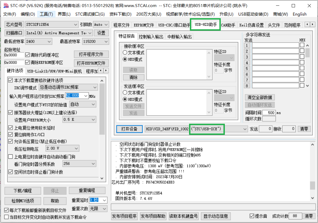318x223 pixels.
Task: Toggle 复位脚用作I/O口 checkbox
Action: (x=11, y=135)
